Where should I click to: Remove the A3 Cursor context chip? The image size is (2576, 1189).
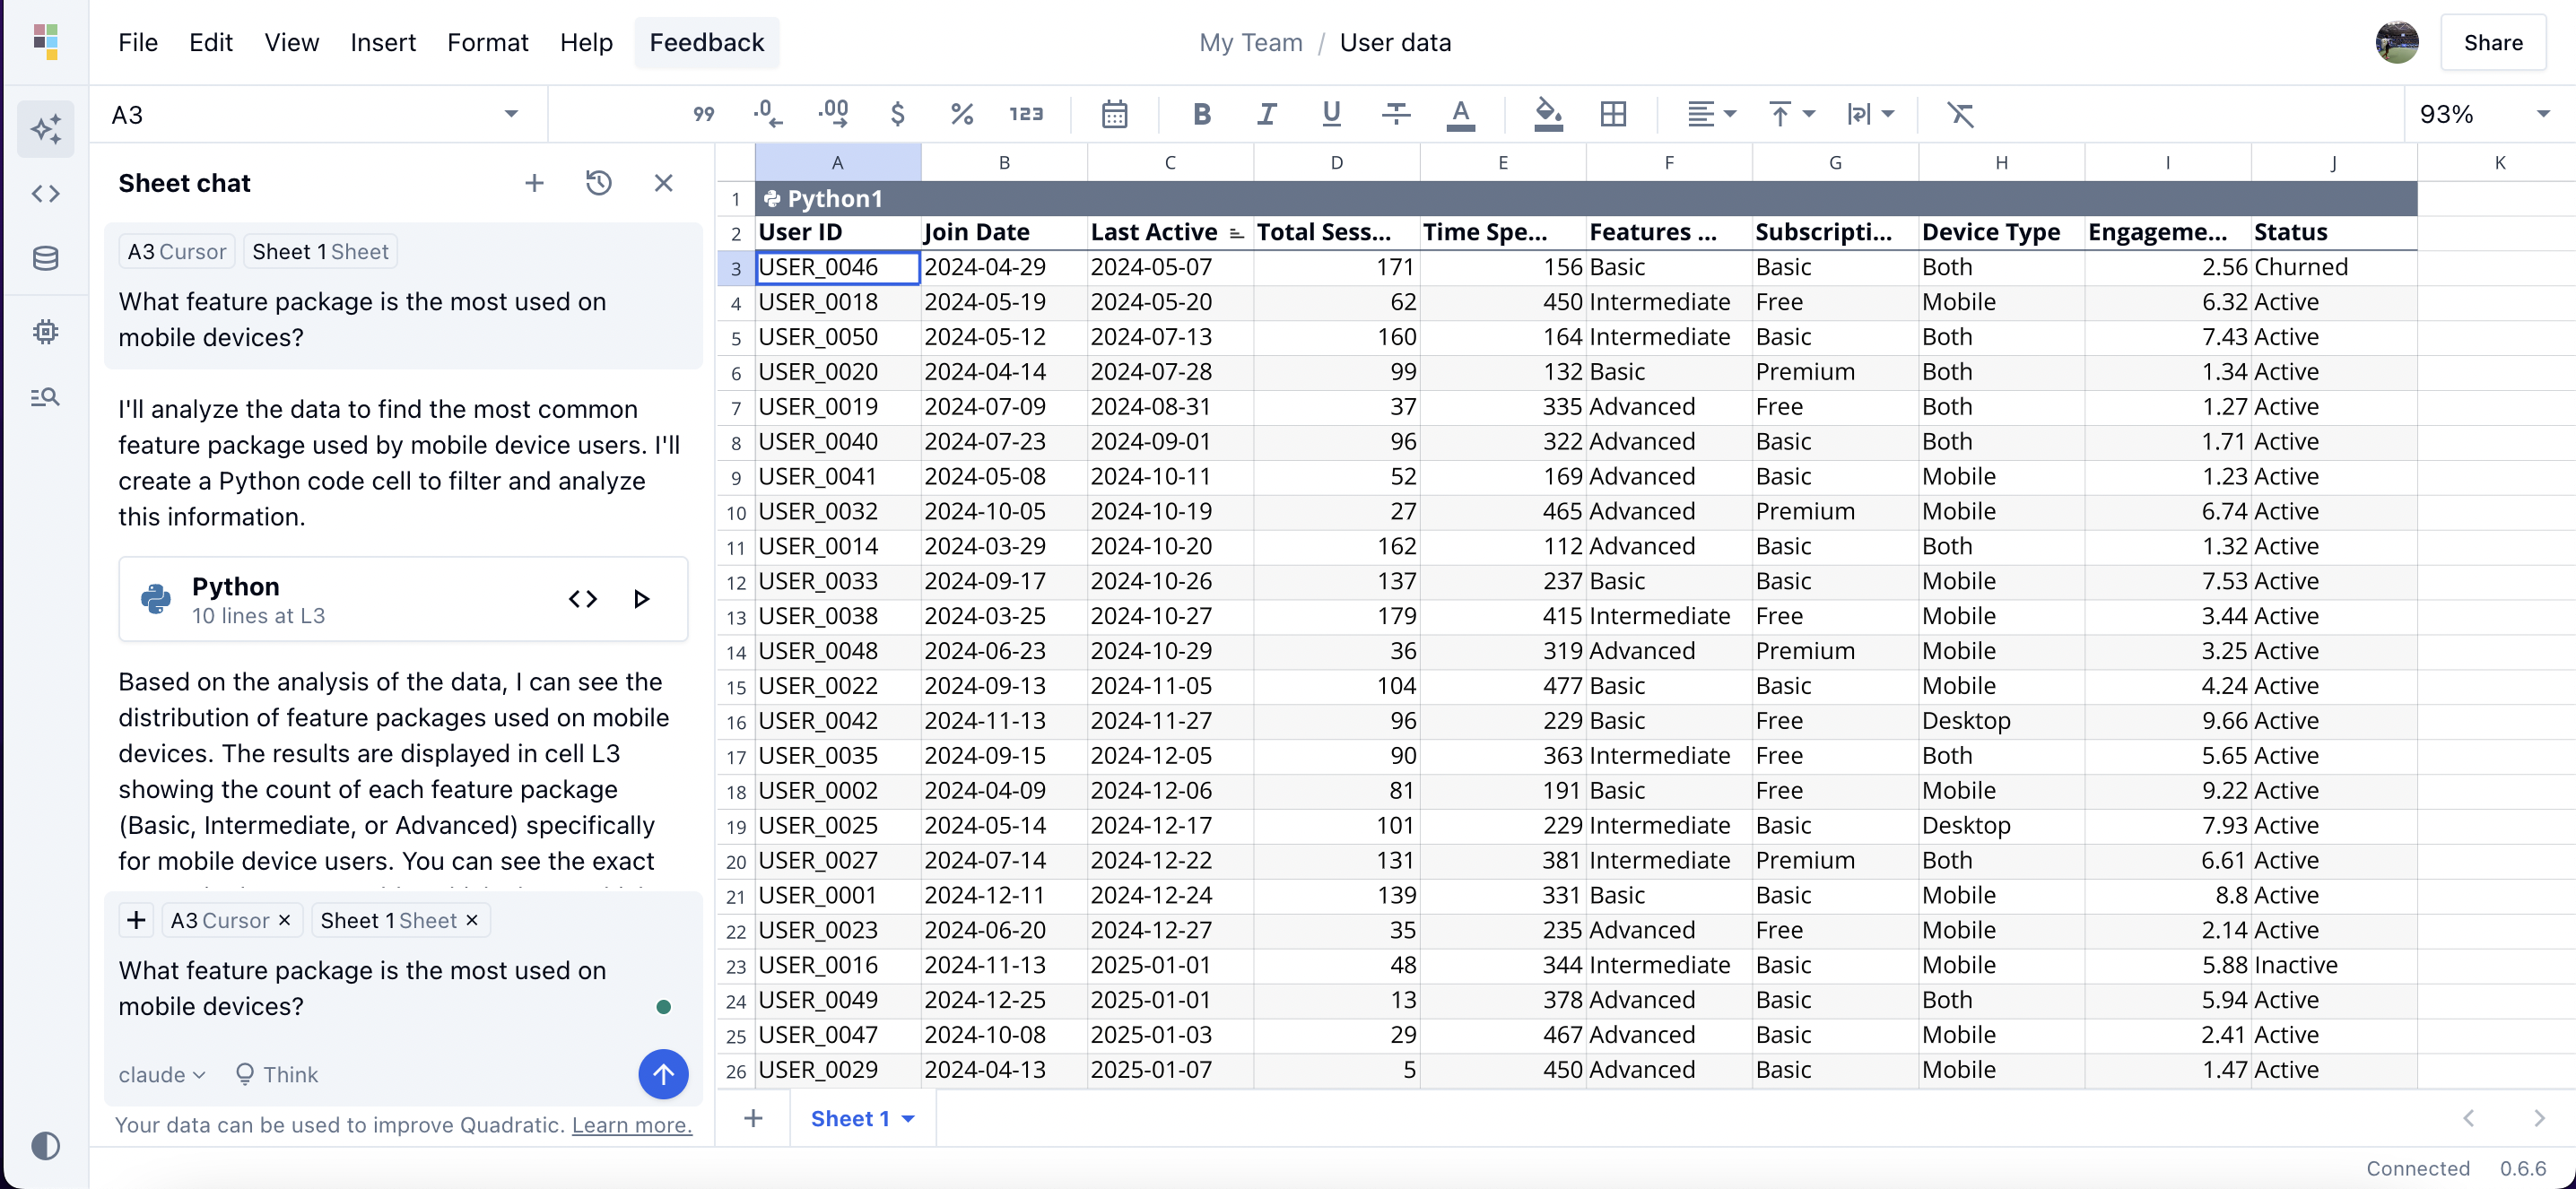click(x=285, y=920)
